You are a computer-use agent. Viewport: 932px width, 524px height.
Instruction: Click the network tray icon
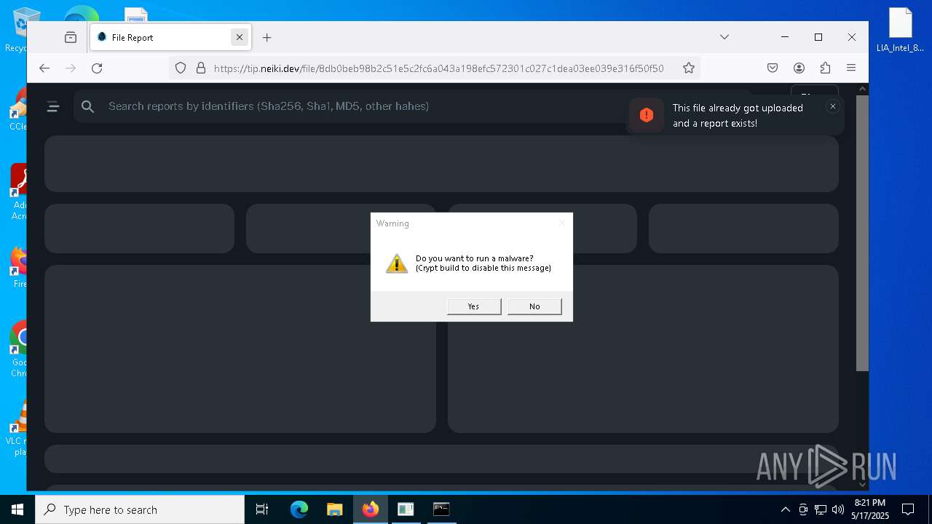pos(821,509)
